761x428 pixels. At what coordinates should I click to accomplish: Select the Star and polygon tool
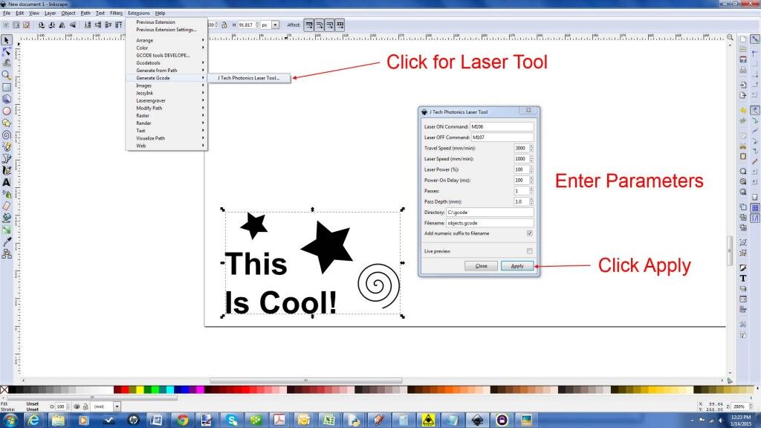coord(7,123)
